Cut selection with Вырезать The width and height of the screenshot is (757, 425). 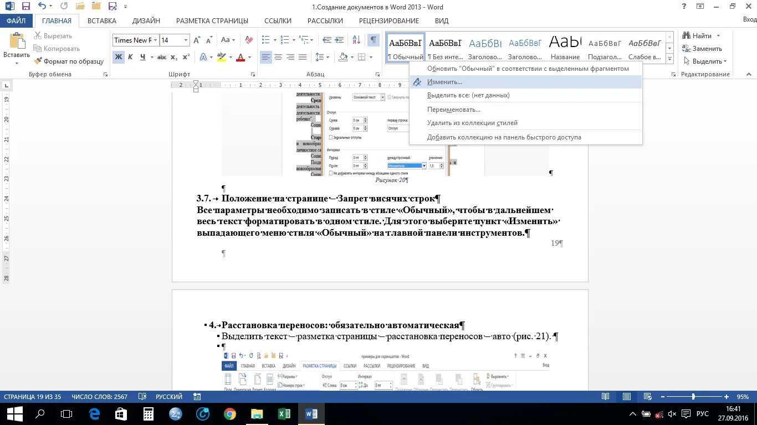click(x=53, y=36)
